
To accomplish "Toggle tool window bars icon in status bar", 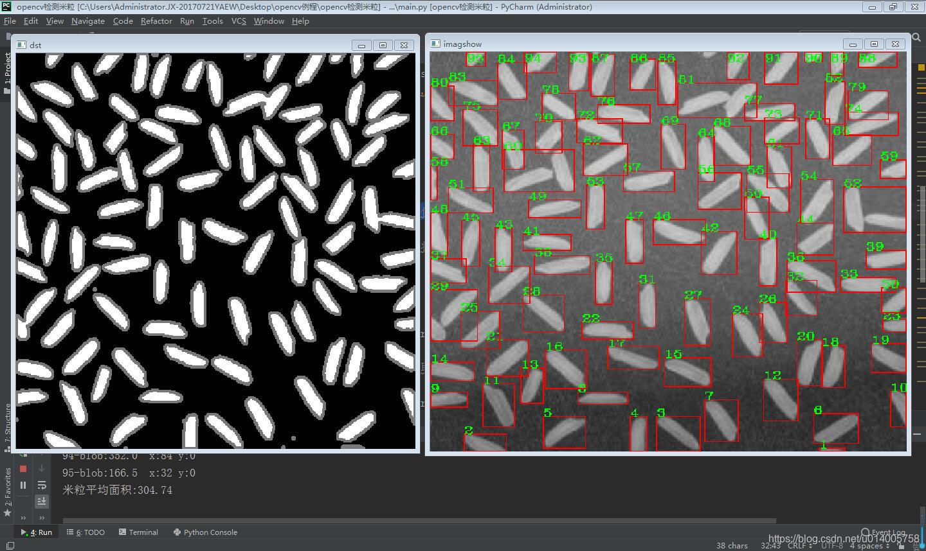I will (9, 546).
